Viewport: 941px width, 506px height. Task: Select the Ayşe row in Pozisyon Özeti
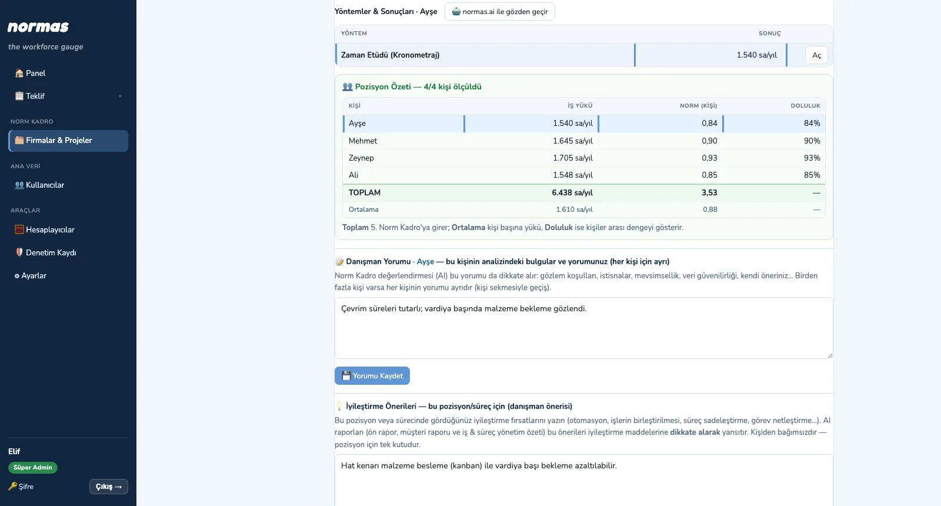click(x=584, y=124)
